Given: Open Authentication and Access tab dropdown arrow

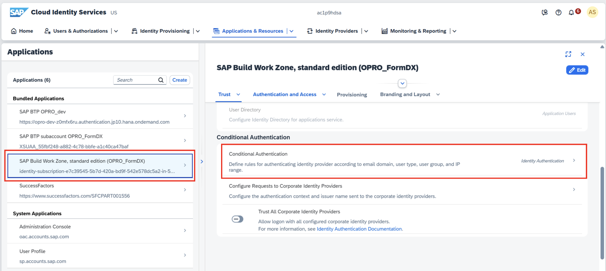Looking at the screenshot, I should click(324, 95).
